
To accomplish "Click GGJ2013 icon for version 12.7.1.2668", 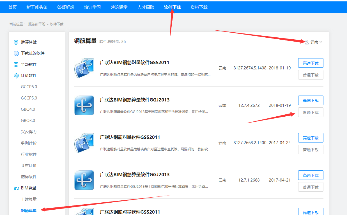I will (x=84, y=180).
